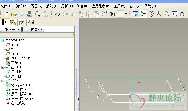Undo last action arrow

point(57,14)
